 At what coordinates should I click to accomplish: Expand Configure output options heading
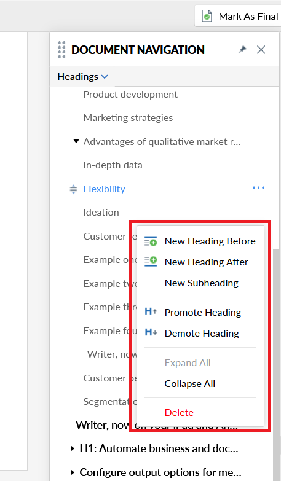click(x=73, y=472)
